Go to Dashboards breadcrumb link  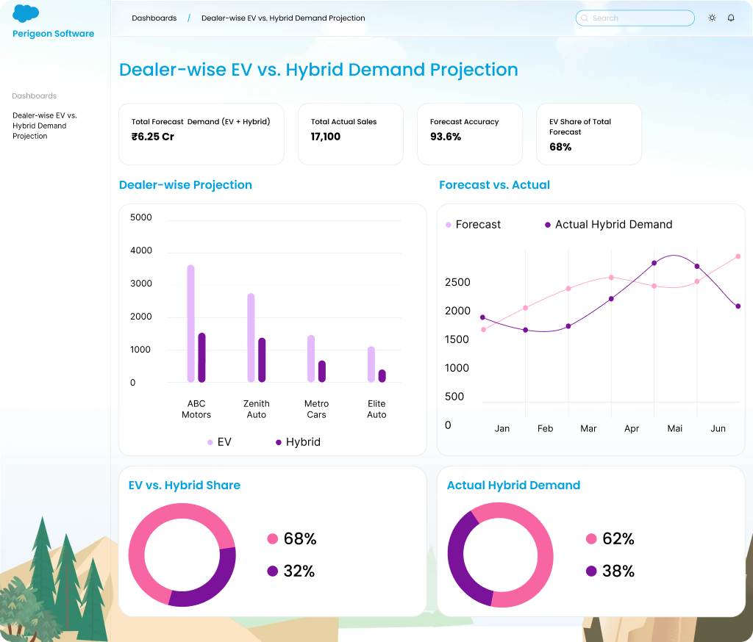(154, 18)
